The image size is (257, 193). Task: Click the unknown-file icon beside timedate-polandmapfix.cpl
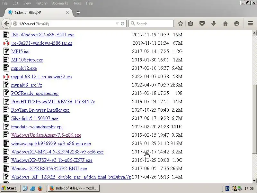(6, 126)
